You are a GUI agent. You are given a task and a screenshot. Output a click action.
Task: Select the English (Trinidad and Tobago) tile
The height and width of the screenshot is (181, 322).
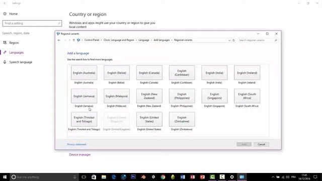(x=84, y=120)
